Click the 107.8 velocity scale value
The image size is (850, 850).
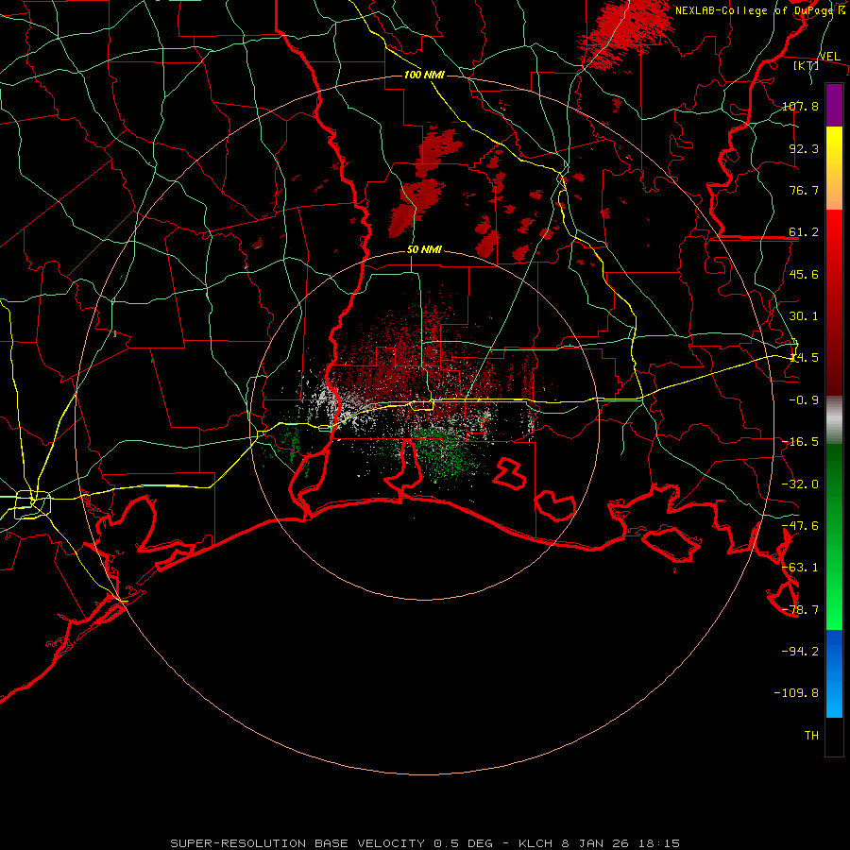point(800,106)
